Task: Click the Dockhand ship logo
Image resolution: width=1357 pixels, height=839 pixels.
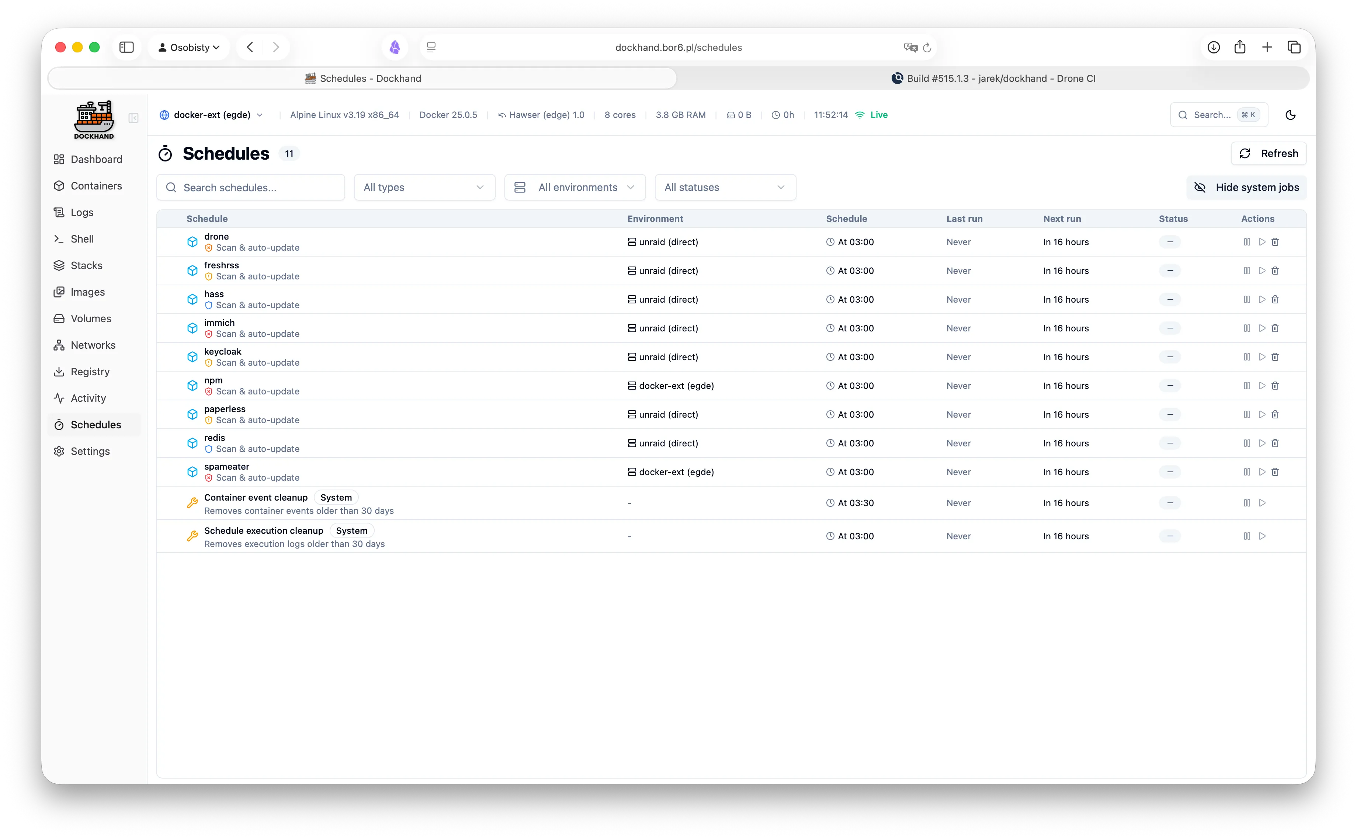Action: point(94,119)
